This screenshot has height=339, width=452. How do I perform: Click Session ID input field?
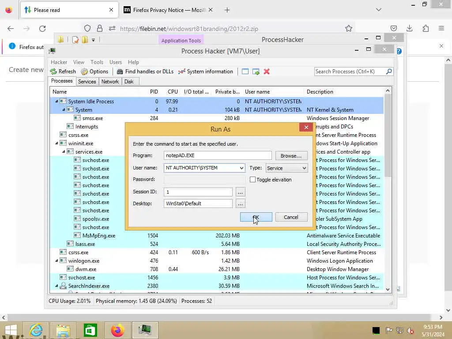point(198,192)
